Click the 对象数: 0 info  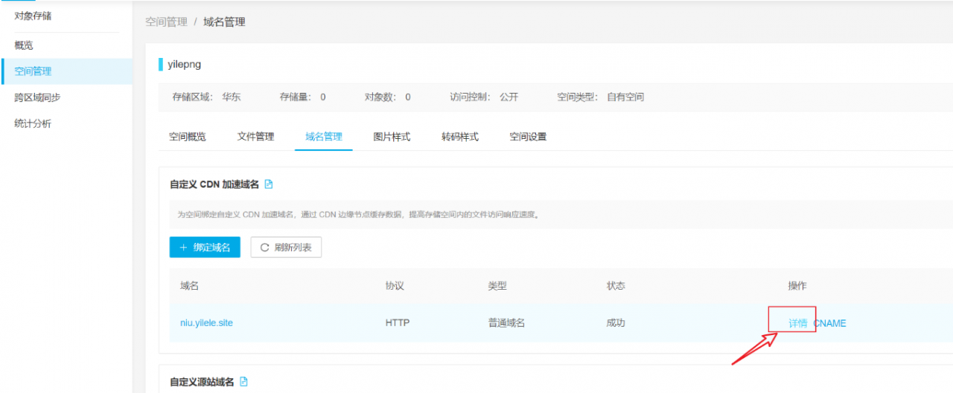point(387,97)
